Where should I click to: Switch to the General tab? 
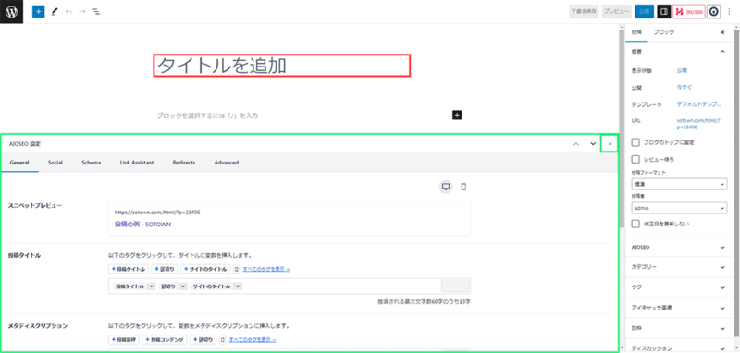[x=19, y=162]
